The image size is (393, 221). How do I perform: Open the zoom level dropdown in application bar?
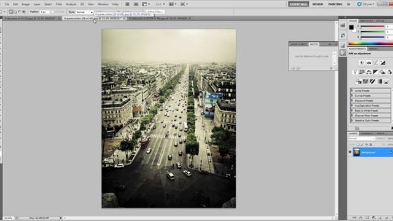(160, 4)
